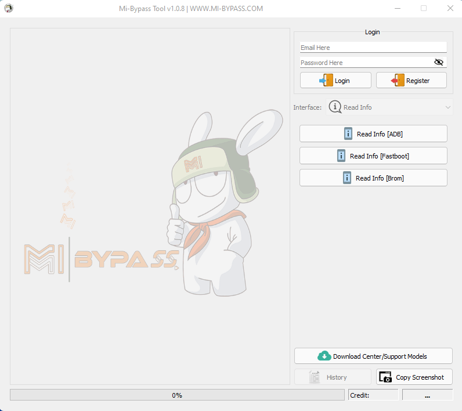This screenshot has width=462, height=411.
Task: Open the History button
Action: pos(333,377)
